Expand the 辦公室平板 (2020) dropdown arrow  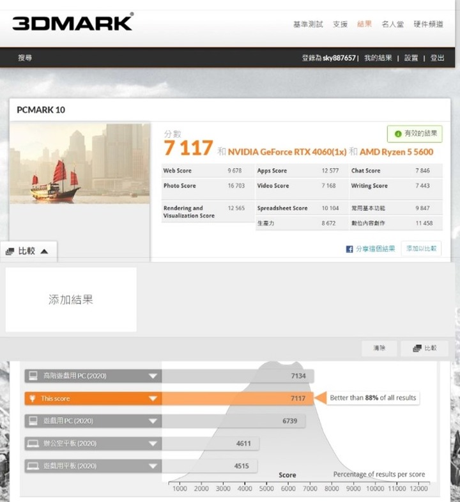click(x=153, y=443)
